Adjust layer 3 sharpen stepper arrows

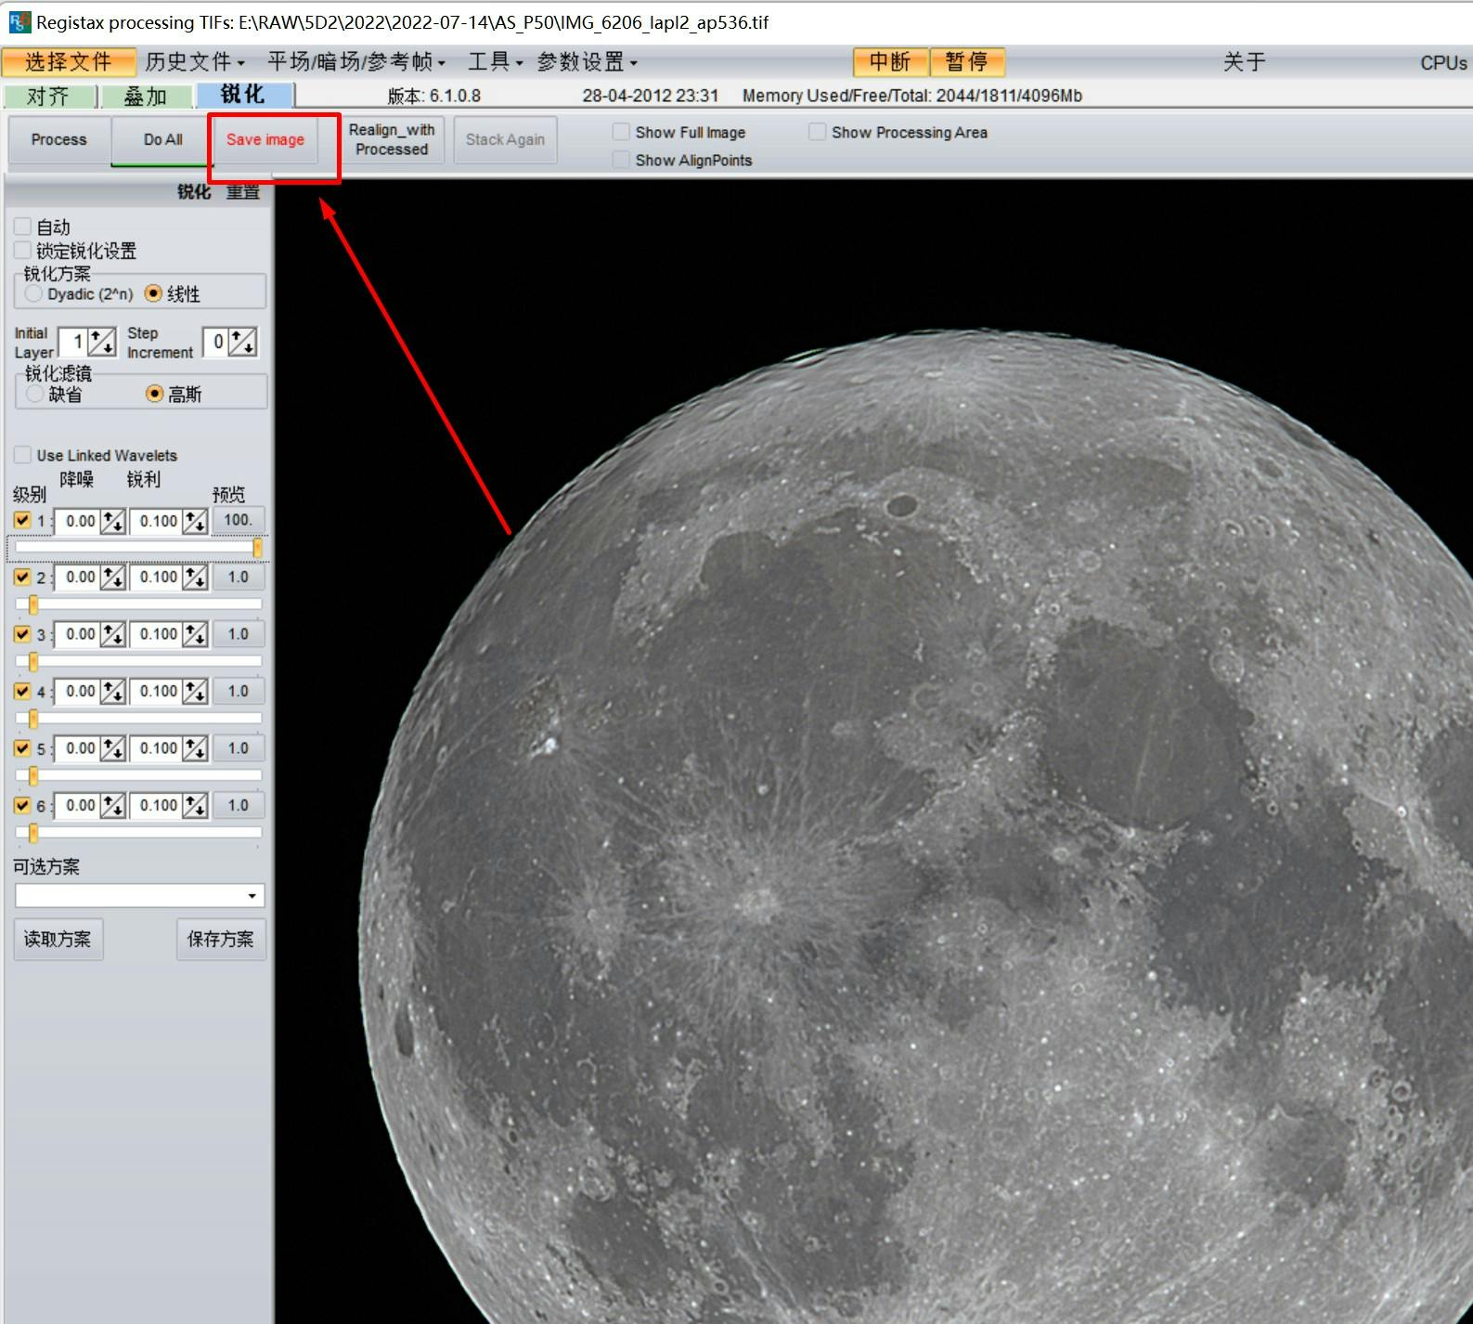click(195, 635)
